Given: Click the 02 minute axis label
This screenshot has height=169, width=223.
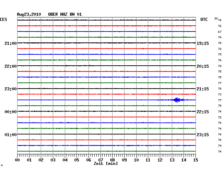Looking at the screenshot, I should 41,160.
